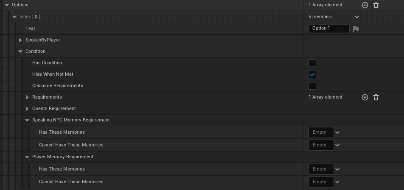
Task: Open localization flag next to Option 1
Action: coord(356,28)
